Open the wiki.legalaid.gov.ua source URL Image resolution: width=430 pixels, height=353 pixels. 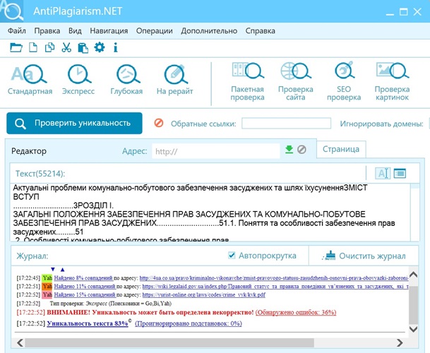coord(275,287)
